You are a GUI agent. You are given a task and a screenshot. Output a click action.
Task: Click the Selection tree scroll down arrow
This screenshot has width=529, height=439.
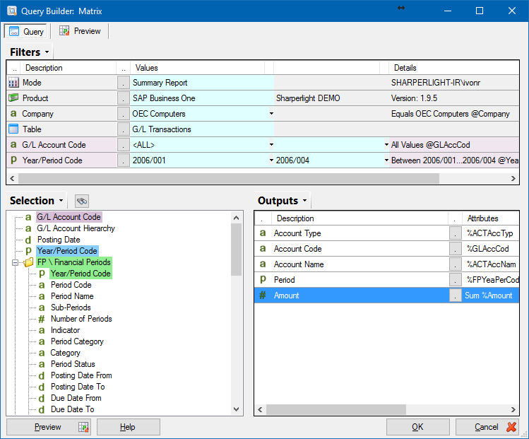[237, 409]
